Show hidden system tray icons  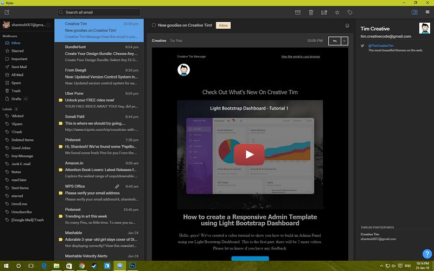coord(381,266)
